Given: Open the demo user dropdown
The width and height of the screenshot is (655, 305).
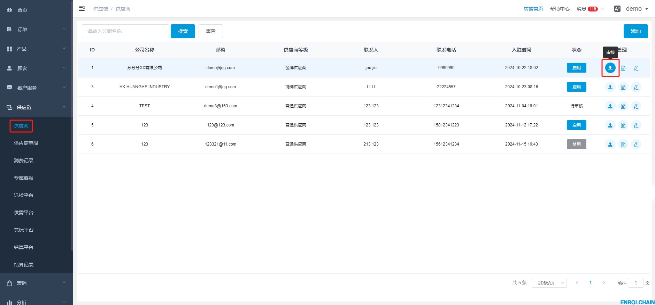Looking at the screenshot, I should (637, 9).
